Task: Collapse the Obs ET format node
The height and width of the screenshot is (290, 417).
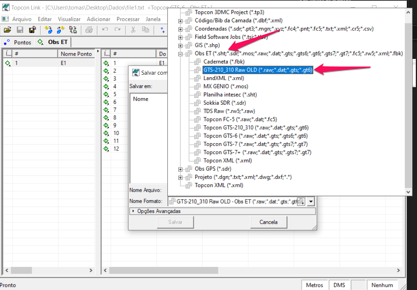Action: pos(180,54)
